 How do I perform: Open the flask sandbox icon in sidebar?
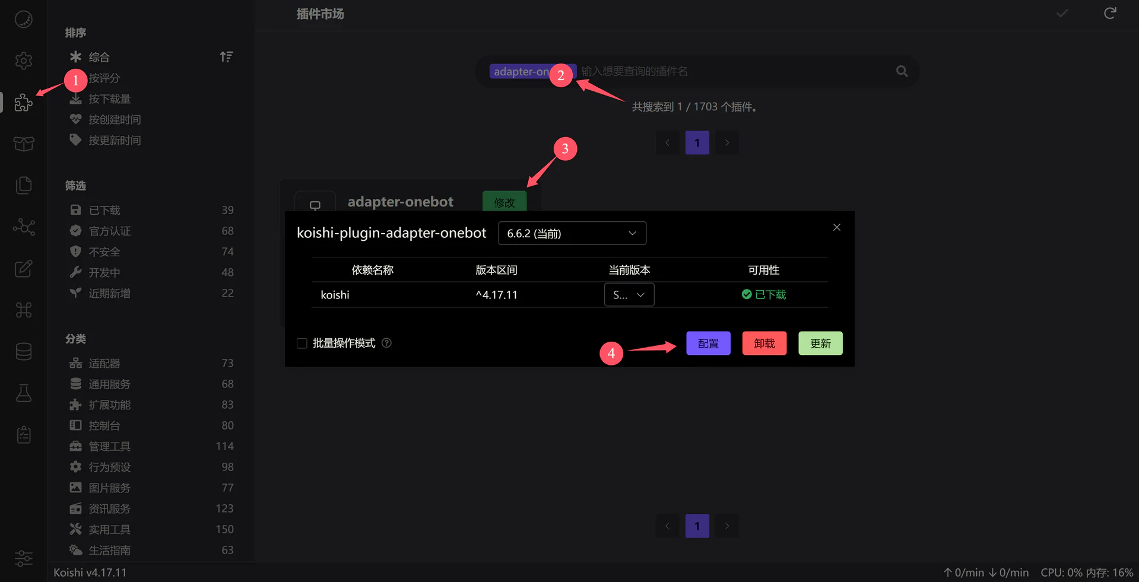[24, 393]
